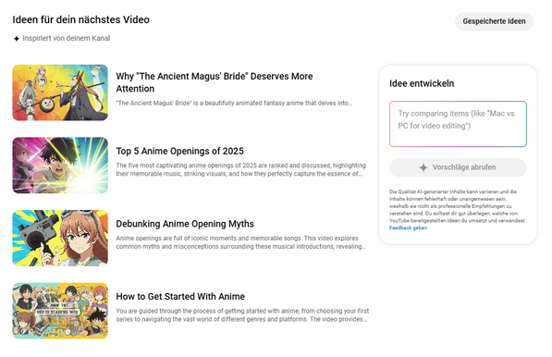This screenshot has width=552, height=357.
Task: Open the Debunking Anime Opening Myths thumbnail
Action: tap(60, 238)
